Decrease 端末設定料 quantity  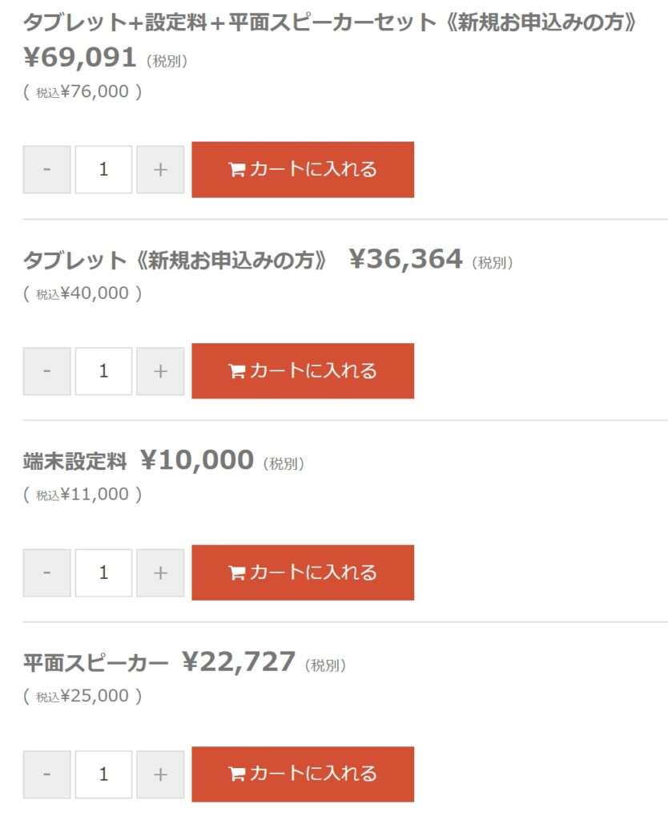pos(47,572)
